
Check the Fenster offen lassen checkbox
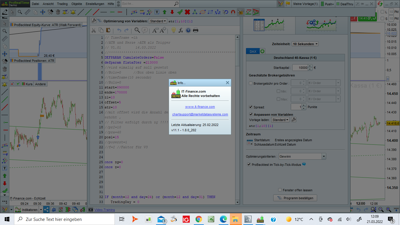click(x=280, y=190)
